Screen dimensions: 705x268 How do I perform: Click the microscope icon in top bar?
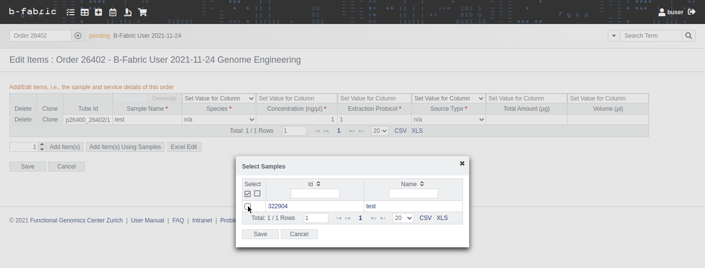click(128, 12)
